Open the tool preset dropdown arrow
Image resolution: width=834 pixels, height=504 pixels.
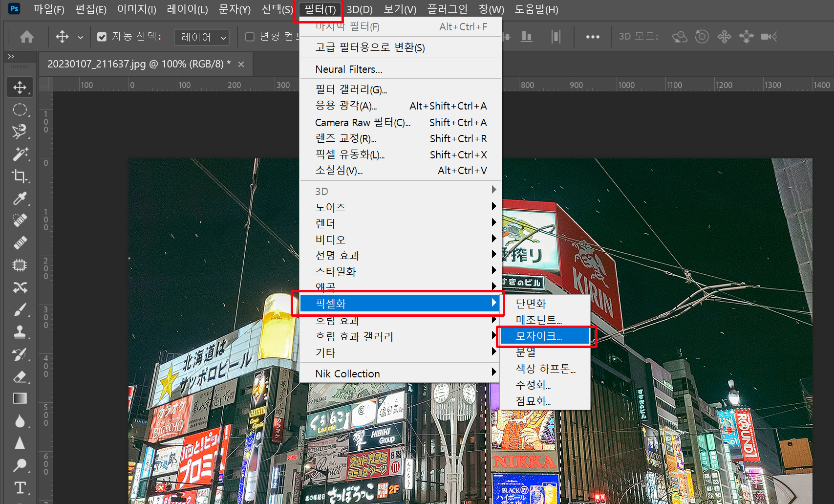point(81,37)
